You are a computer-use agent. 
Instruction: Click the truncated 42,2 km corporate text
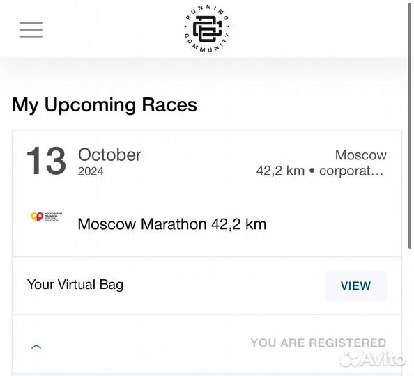(x=320, y=171)
